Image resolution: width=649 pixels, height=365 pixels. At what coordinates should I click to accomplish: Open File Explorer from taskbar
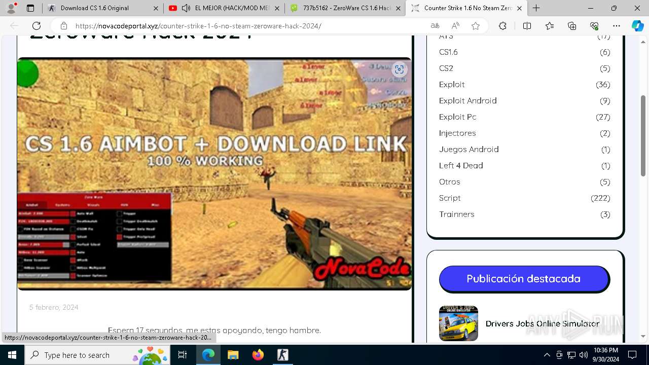[x=233, y=355]
